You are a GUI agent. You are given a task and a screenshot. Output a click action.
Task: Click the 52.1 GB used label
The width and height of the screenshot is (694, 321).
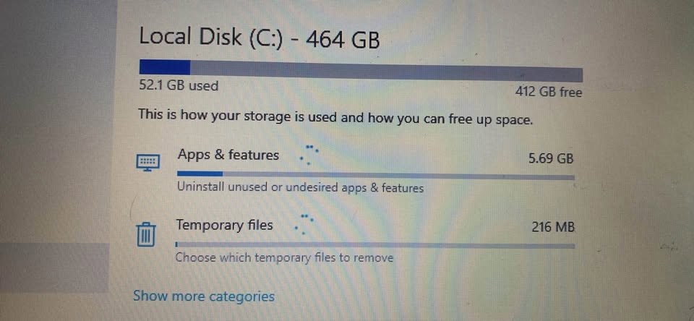click(179, 86)
